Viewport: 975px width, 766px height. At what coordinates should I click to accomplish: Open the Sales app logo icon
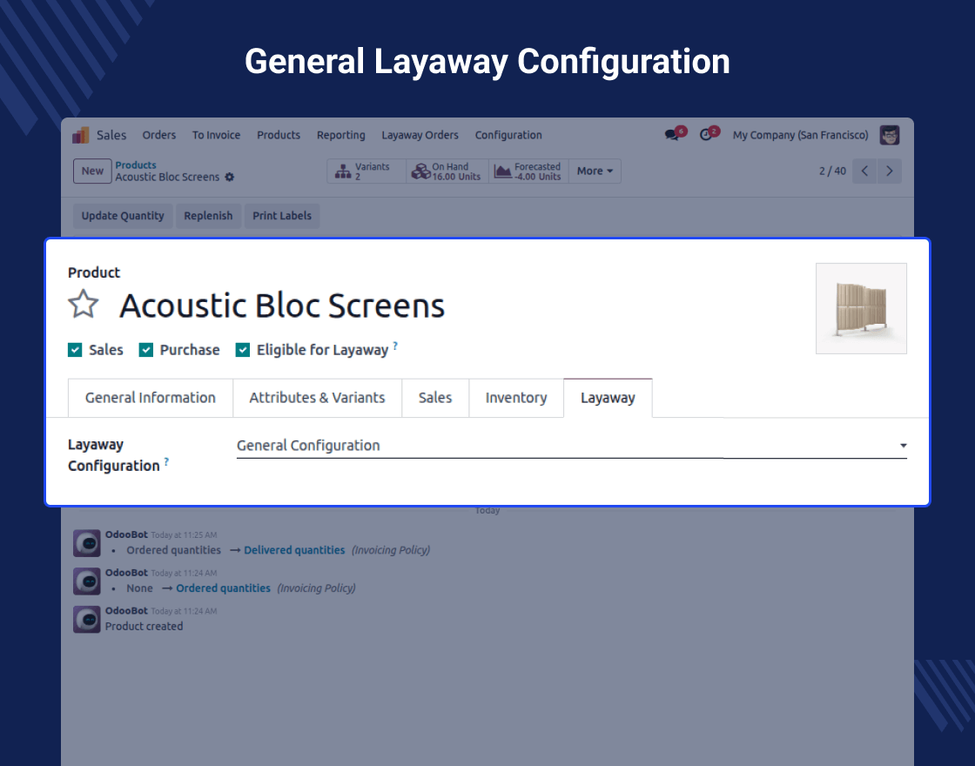pyautogui.click(x=81, y=135)
